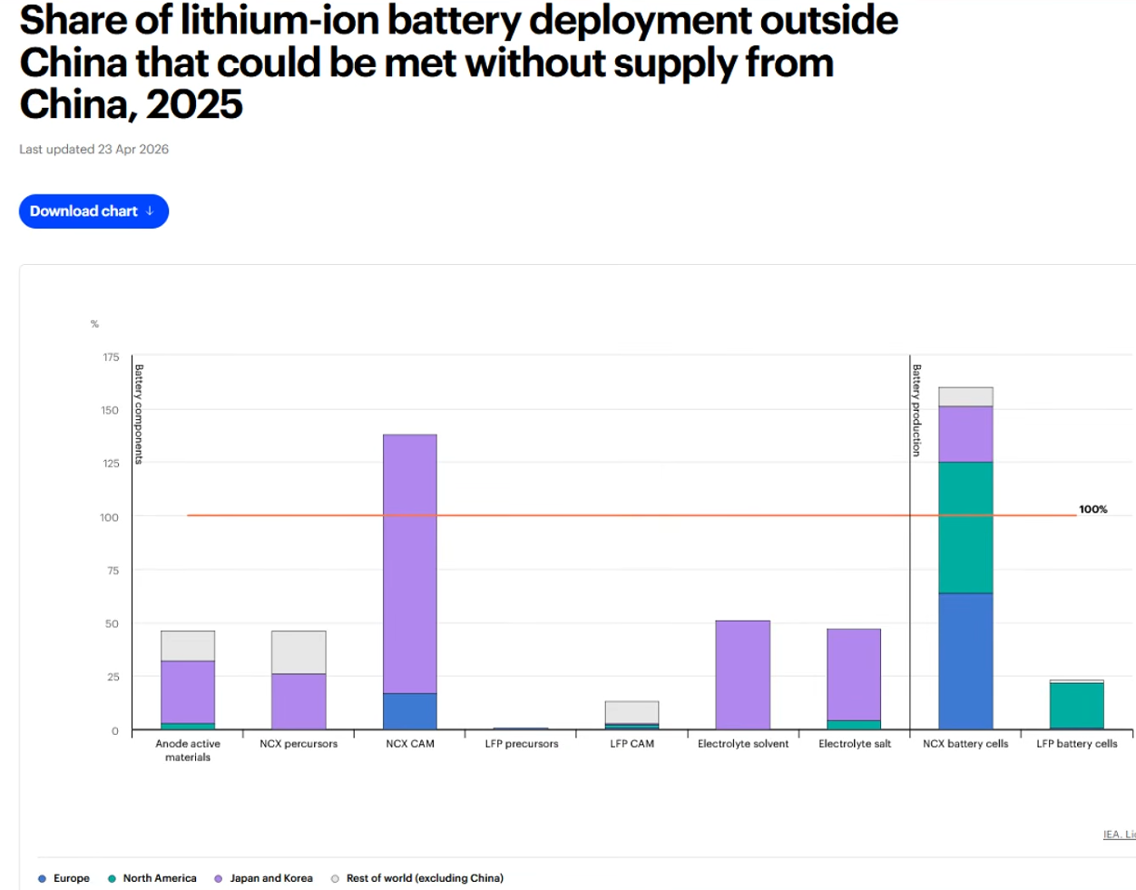Click the 175 y-axis value
Viewport: 1136px width, 890px height.
click(111, 357)
